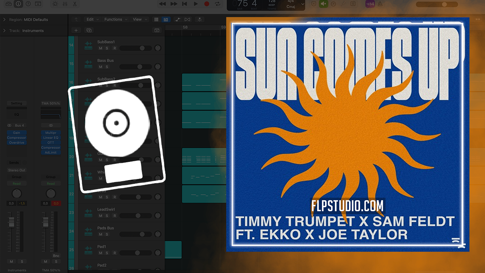Toggle Show Flex icon
Viewport: 485px width, 273px height.
188,19
